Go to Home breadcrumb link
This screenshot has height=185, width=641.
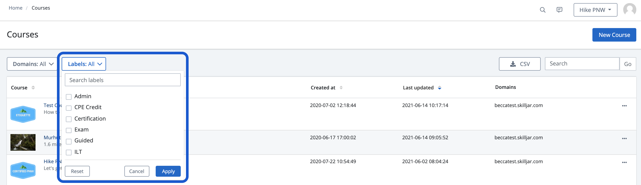16,8
